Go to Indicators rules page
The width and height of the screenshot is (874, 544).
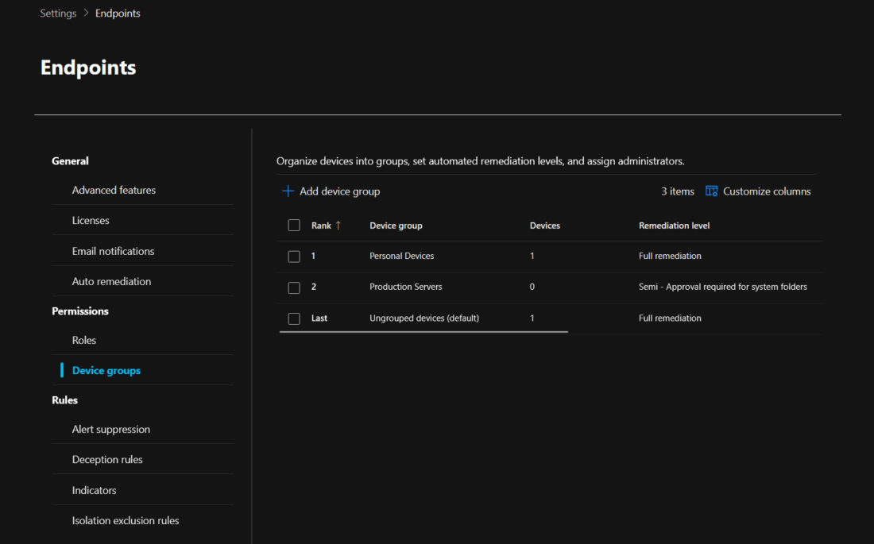coord(95,490)
